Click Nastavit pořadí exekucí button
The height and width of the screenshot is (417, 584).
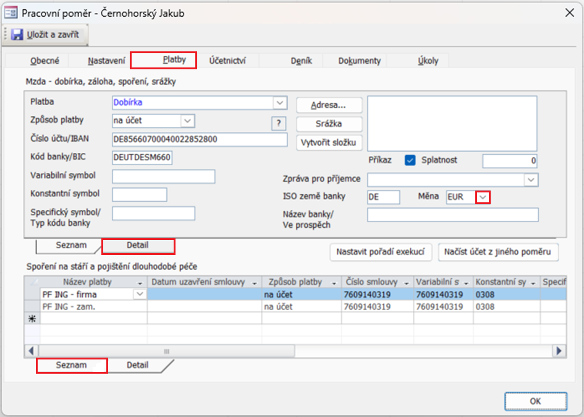380,252
